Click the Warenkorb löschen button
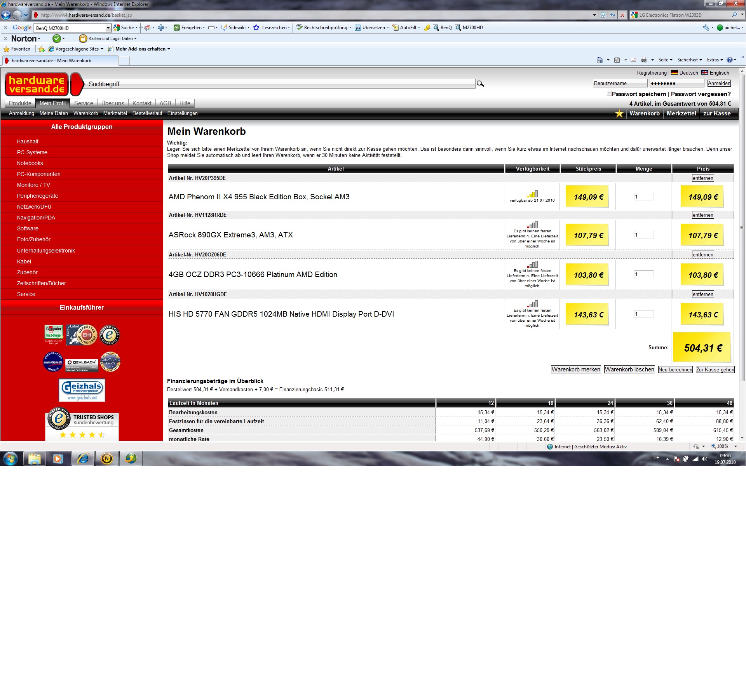 point(629,369)
